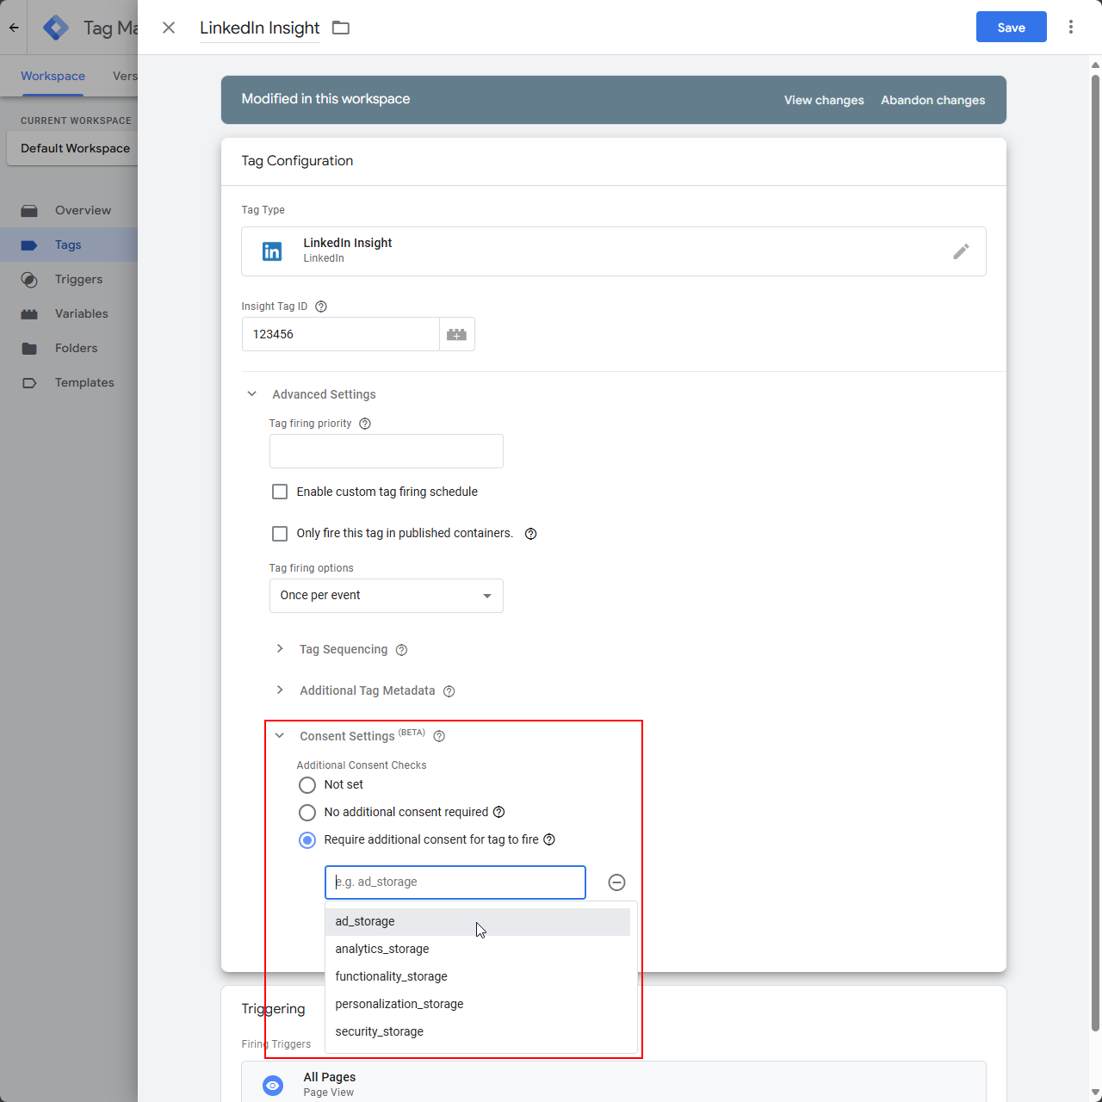Click the Folders icon in sidebar
Image resolution: width=1102 pixels, height=1102 pixels.
[x=29, y=349]
